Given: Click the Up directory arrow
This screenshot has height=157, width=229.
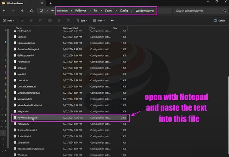Looking at the screenshot, I should point(22,10).
